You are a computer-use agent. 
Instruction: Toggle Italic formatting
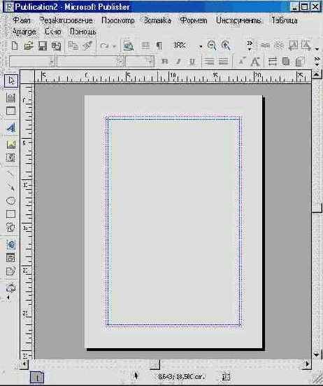click(x=178, y=61)
